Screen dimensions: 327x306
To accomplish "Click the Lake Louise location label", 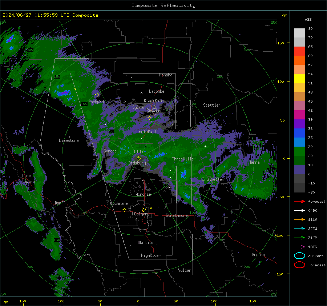I will (28, 179).
